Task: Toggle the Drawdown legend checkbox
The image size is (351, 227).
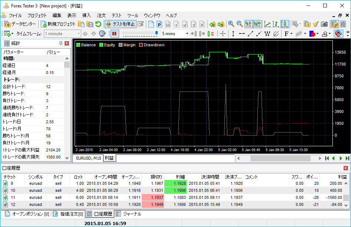Action: pos(141,45)
